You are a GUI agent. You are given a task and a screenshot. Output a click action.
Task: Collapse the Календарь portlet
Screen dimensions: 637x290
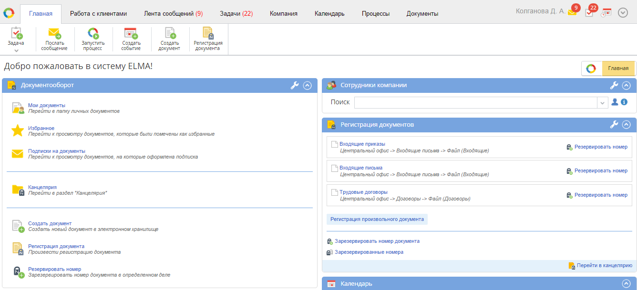tap(627, 284)
